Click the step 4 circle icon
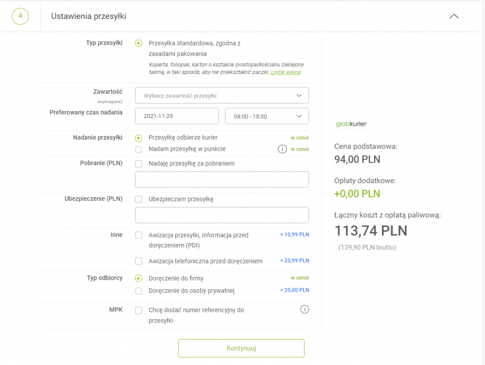The height and width of the screenshot is (365, 485). tap(20, 16)
